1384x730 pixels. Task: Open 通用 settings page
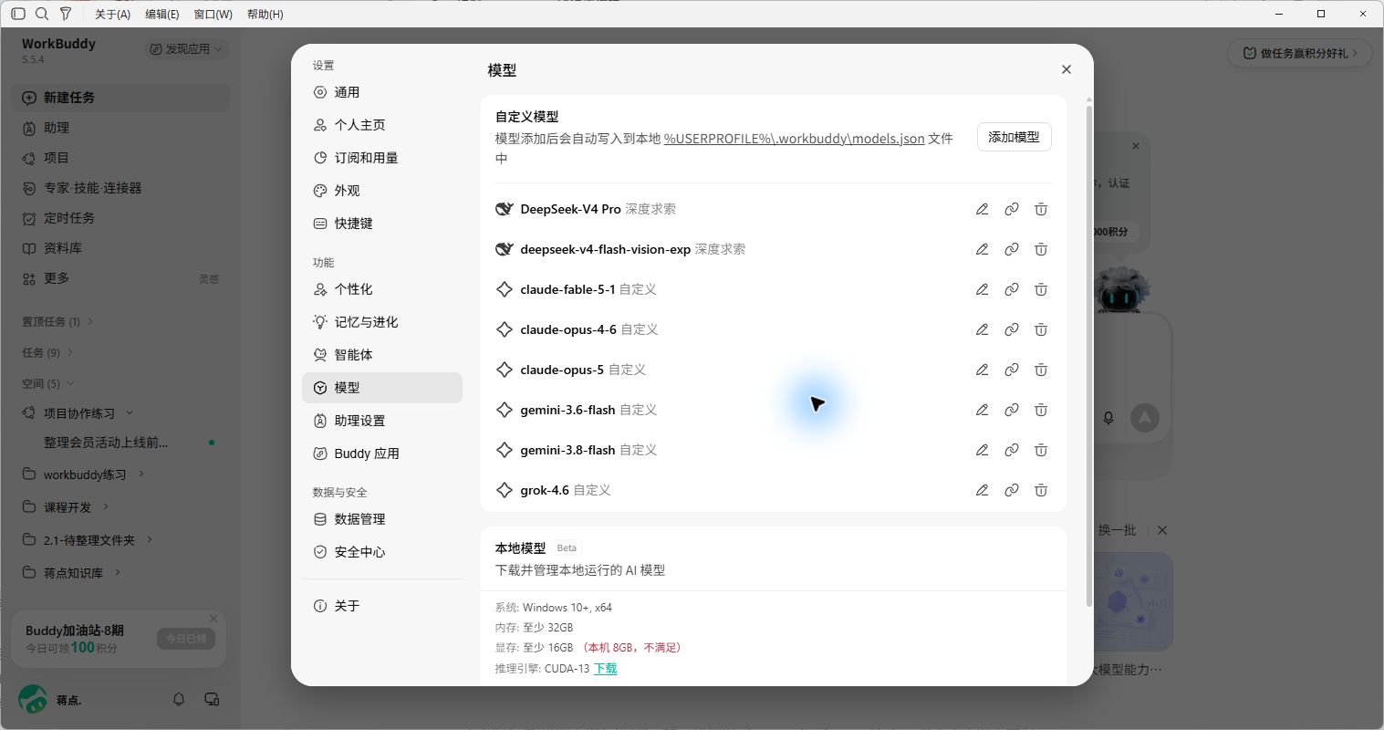click(382, 92)
